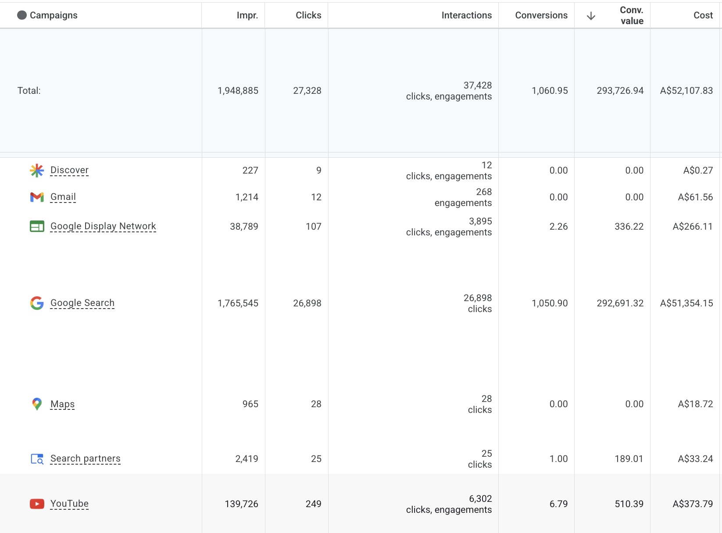The height and width of the screenshot is (533, 722).
Task: Click the Conversions column header
Action: 541,15
